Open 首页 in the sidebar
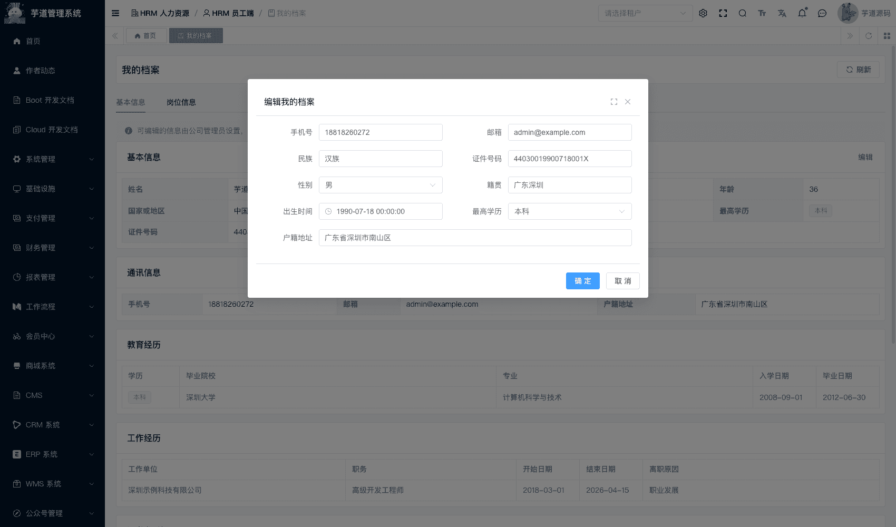This screenshot has width=896, height=527. [53, 41]
